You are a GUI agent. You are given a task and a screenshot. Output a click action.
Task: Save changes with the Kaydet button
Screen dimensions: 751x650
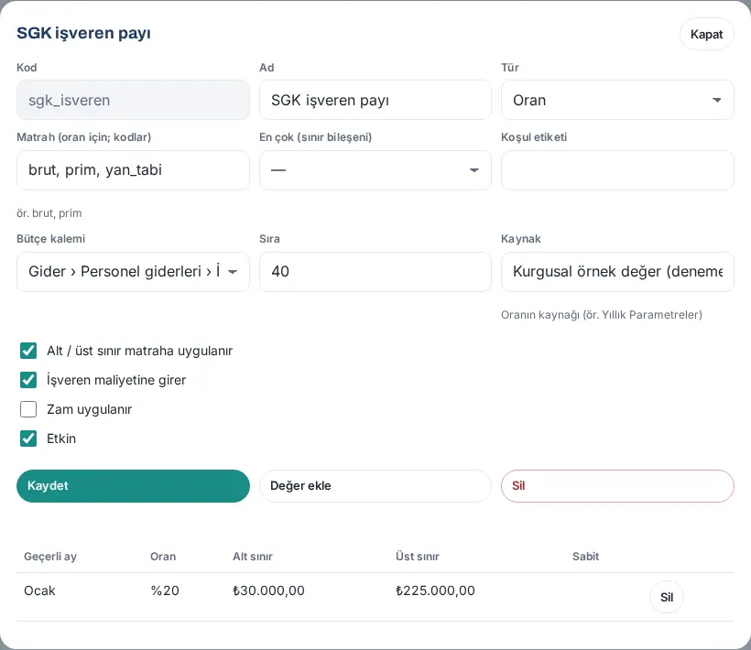[133, 486]
